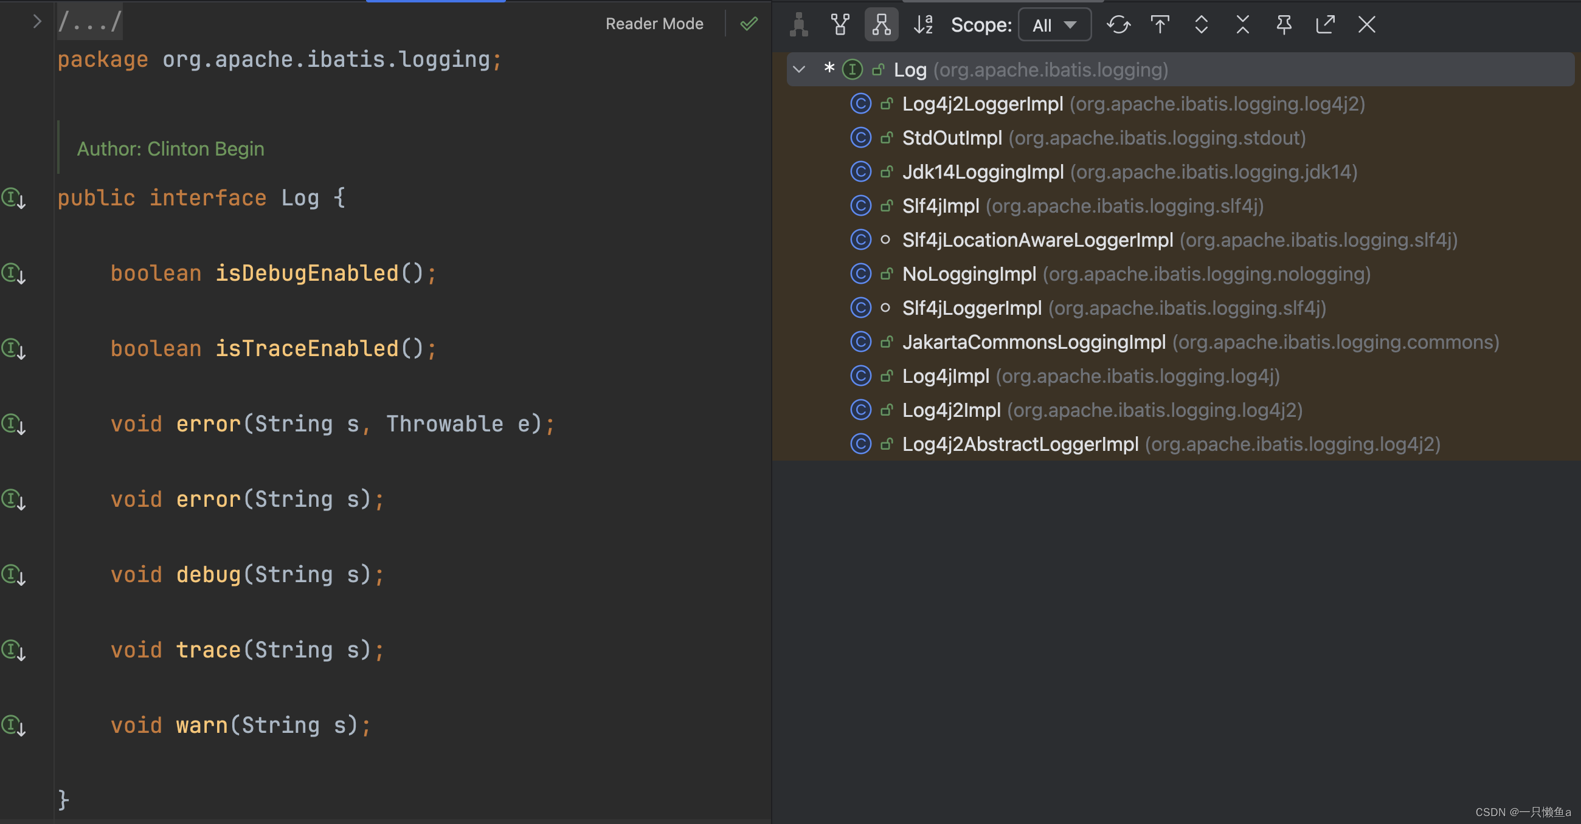This screenshot has width=1581, height=824.
Task: Click the Log interface name in code
Action: tap(300, 198)
